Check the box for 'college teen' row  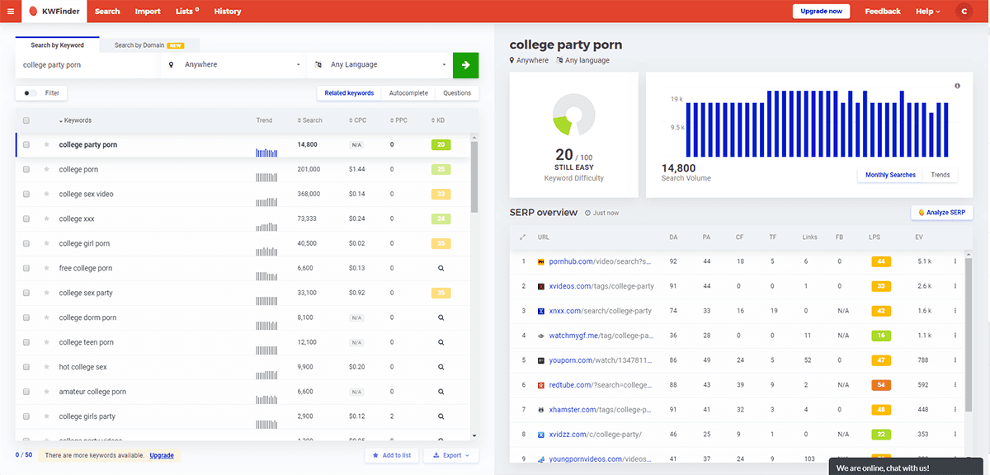coord(26,342)
